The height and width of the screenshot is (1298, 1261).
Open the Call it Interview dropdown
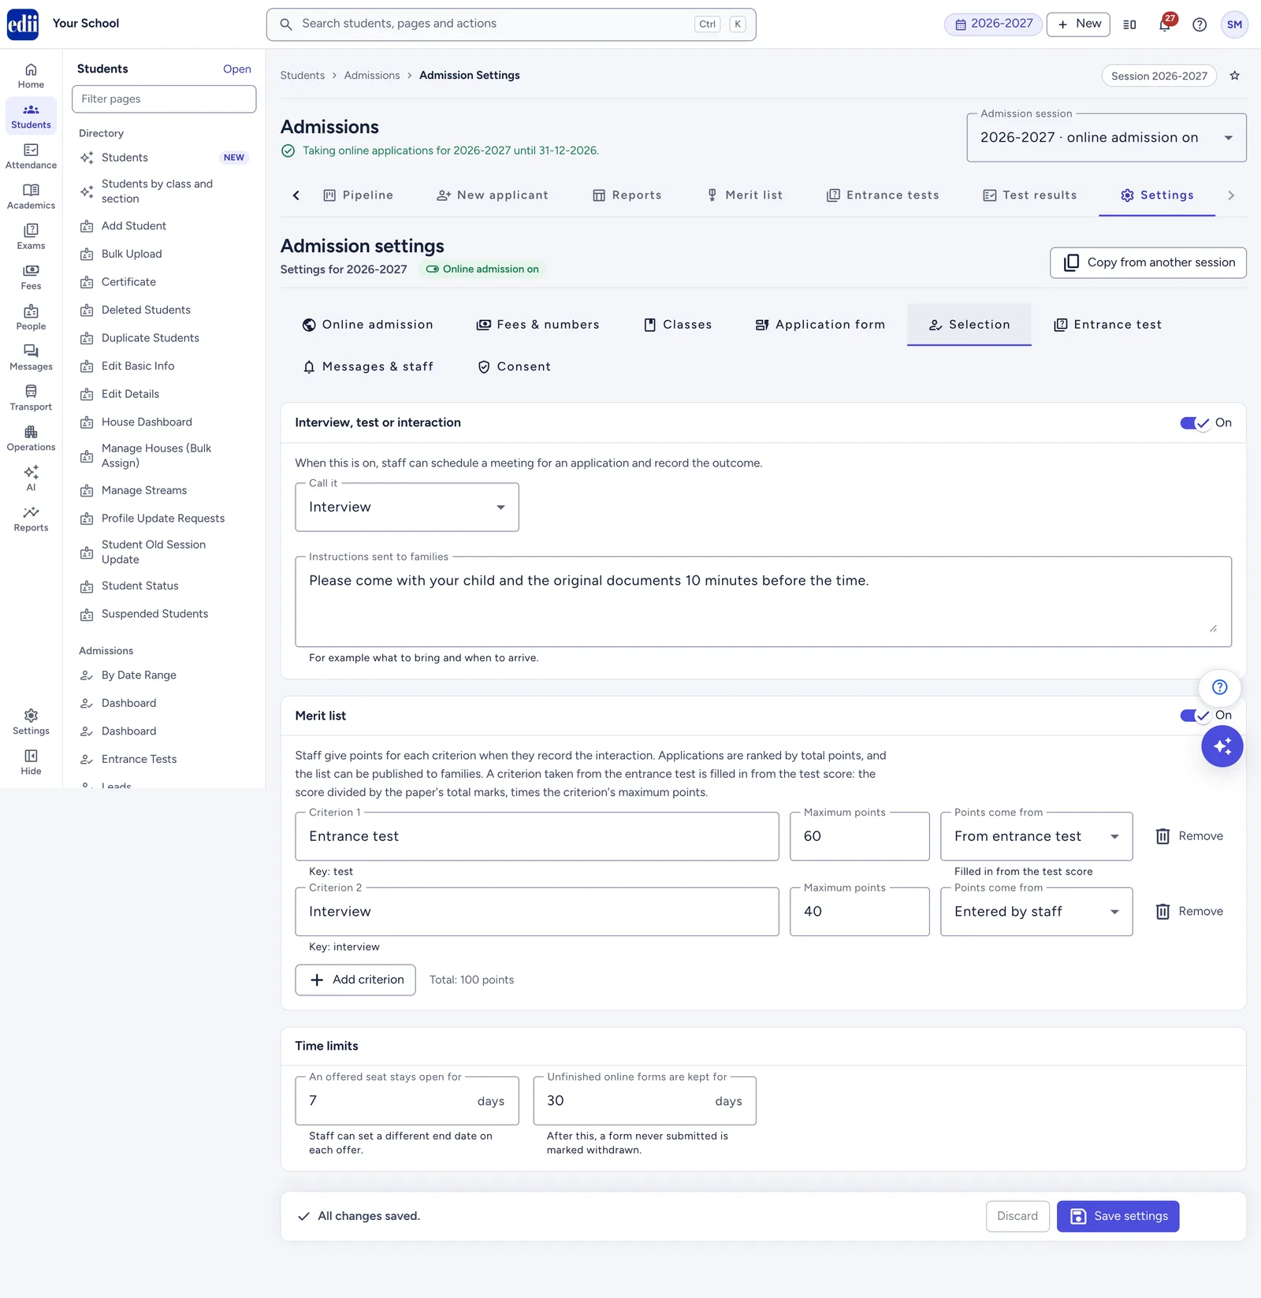(407, 508)
